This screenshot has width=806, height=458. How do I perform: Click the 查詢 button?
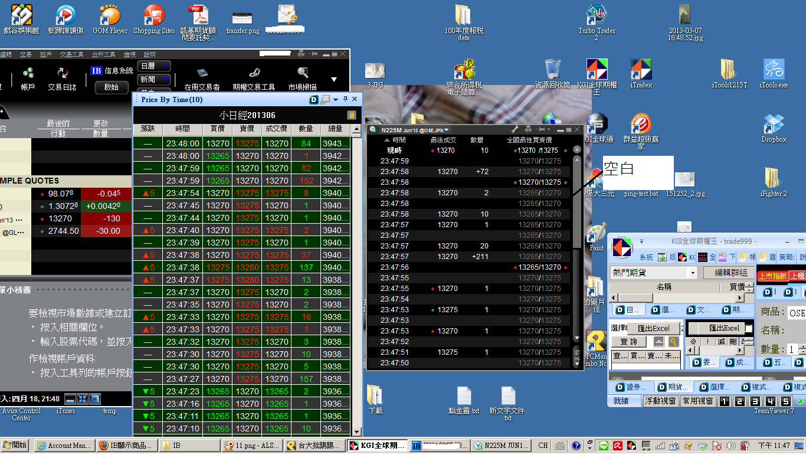pyautogui.click(x=628, y=342)
